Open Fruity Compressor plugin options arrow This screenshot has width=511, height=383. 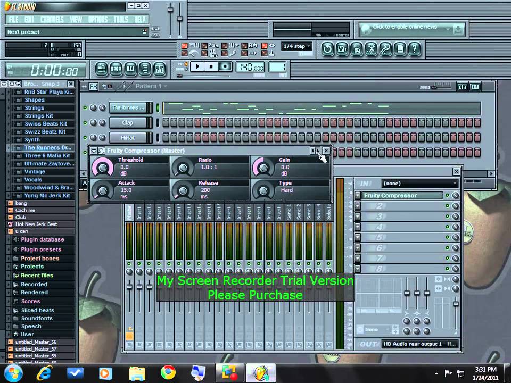click(x=94, y=151)
